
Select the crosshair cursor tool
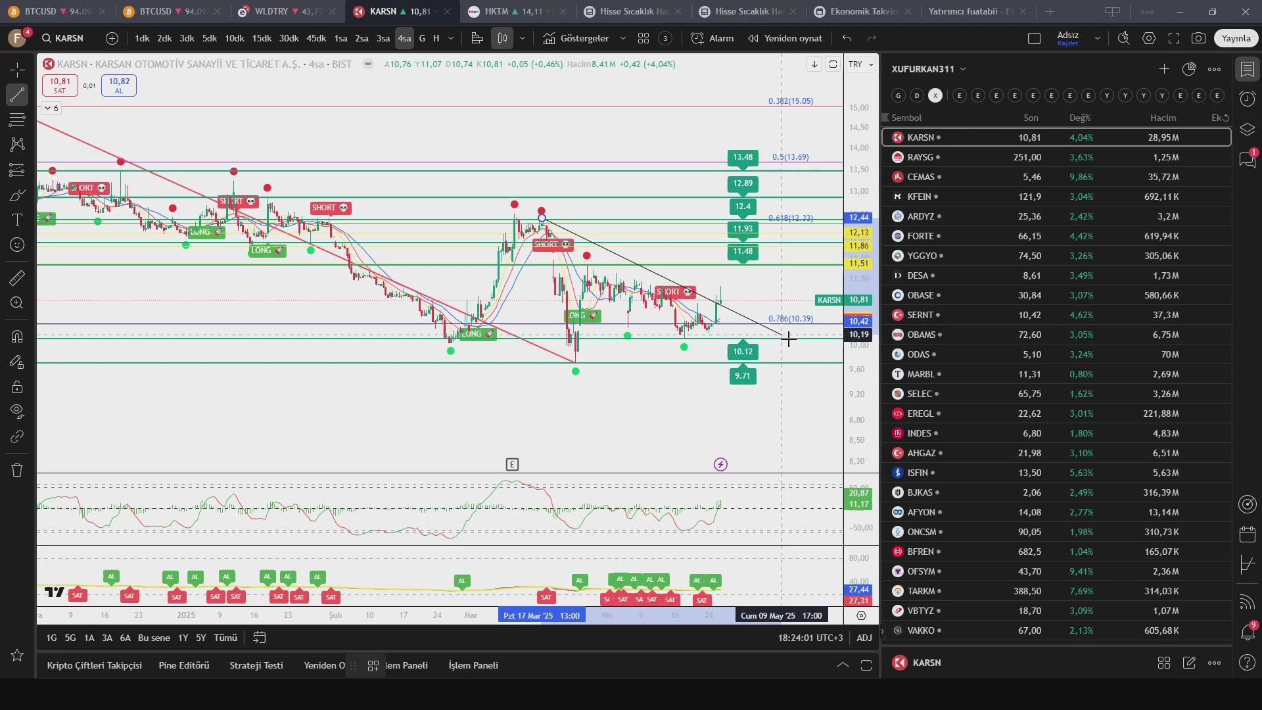17,70
